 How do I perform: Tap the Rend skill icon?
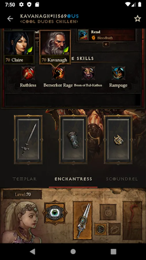[83, 35]
